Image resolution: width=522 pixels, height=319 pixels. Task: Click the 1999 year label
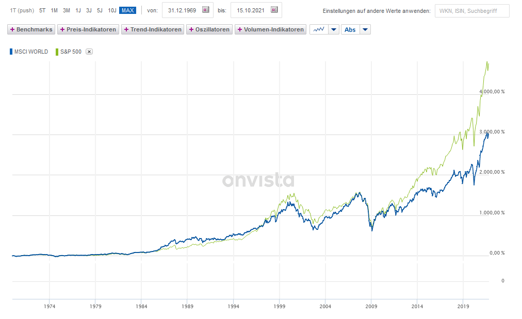tap(279, 306)
